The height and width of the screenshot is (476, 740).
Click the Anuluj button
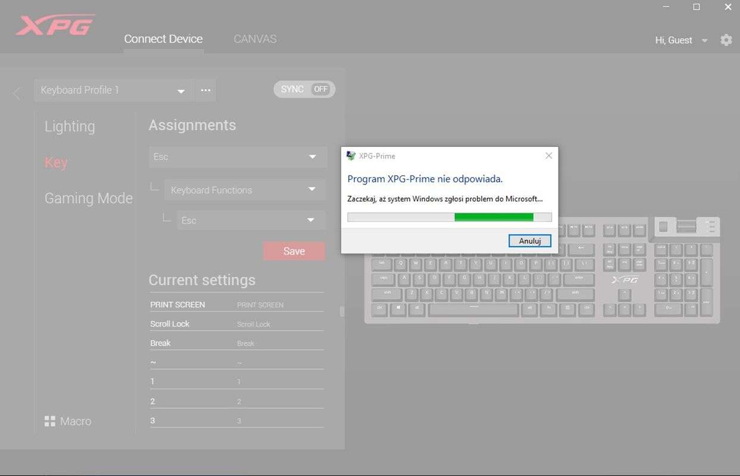tap(529, 241)
